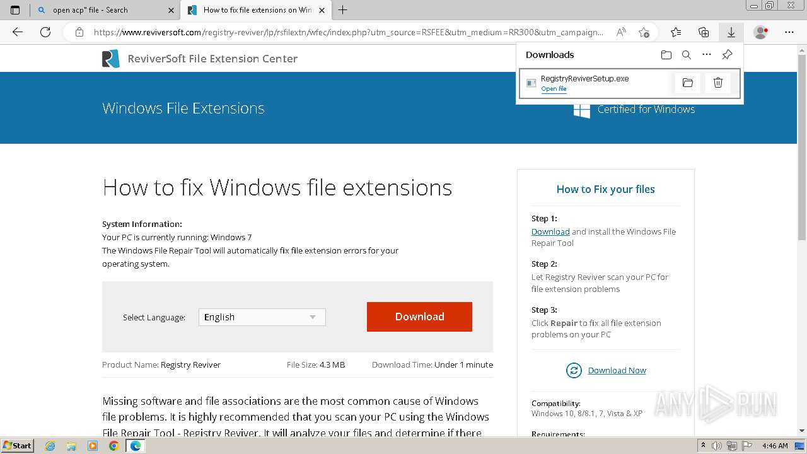This screenshot has width=807, height=454.
Task: Show hidden system tray icons
Action: 704,446
